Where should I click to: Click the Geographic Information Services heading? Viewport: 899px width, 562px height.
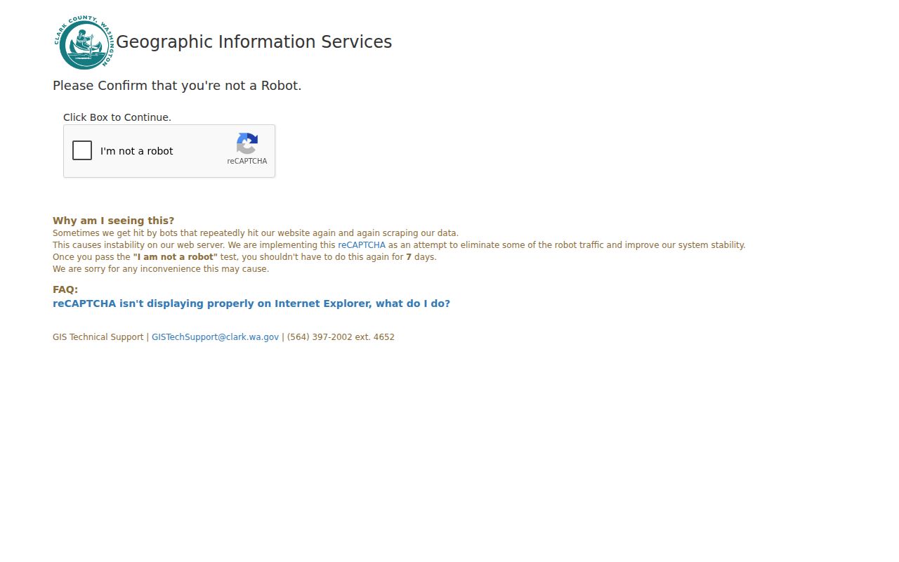(x=254, y=42)
